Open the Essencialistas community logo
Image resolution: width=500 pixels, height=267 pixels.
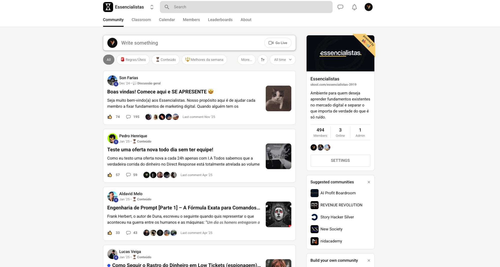pos(108,7)
